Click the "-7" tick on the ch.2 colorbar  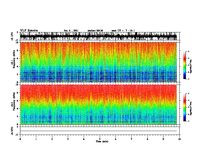point(188,121)
